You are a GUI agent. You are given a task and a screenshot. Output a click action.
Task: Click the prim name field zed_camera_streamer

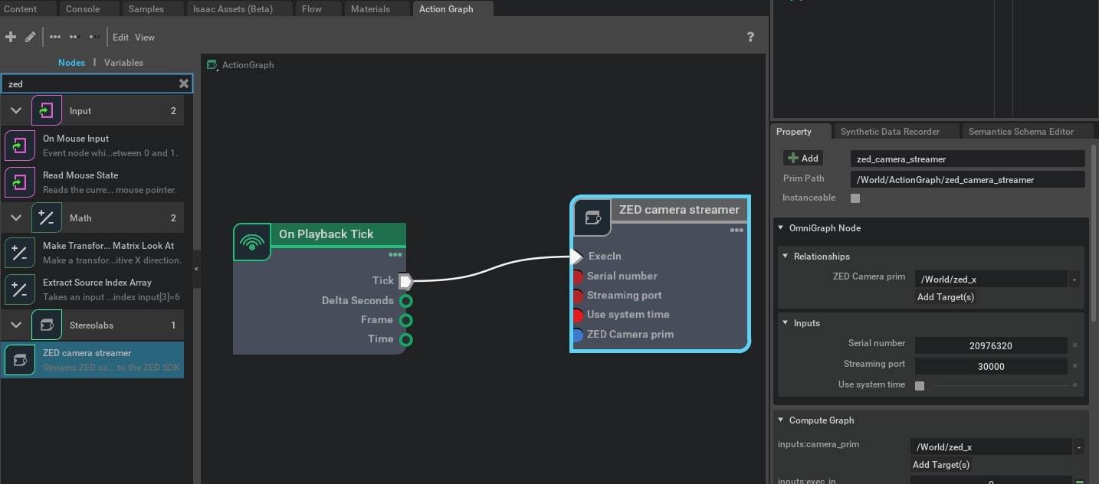[x=967, y=159]
